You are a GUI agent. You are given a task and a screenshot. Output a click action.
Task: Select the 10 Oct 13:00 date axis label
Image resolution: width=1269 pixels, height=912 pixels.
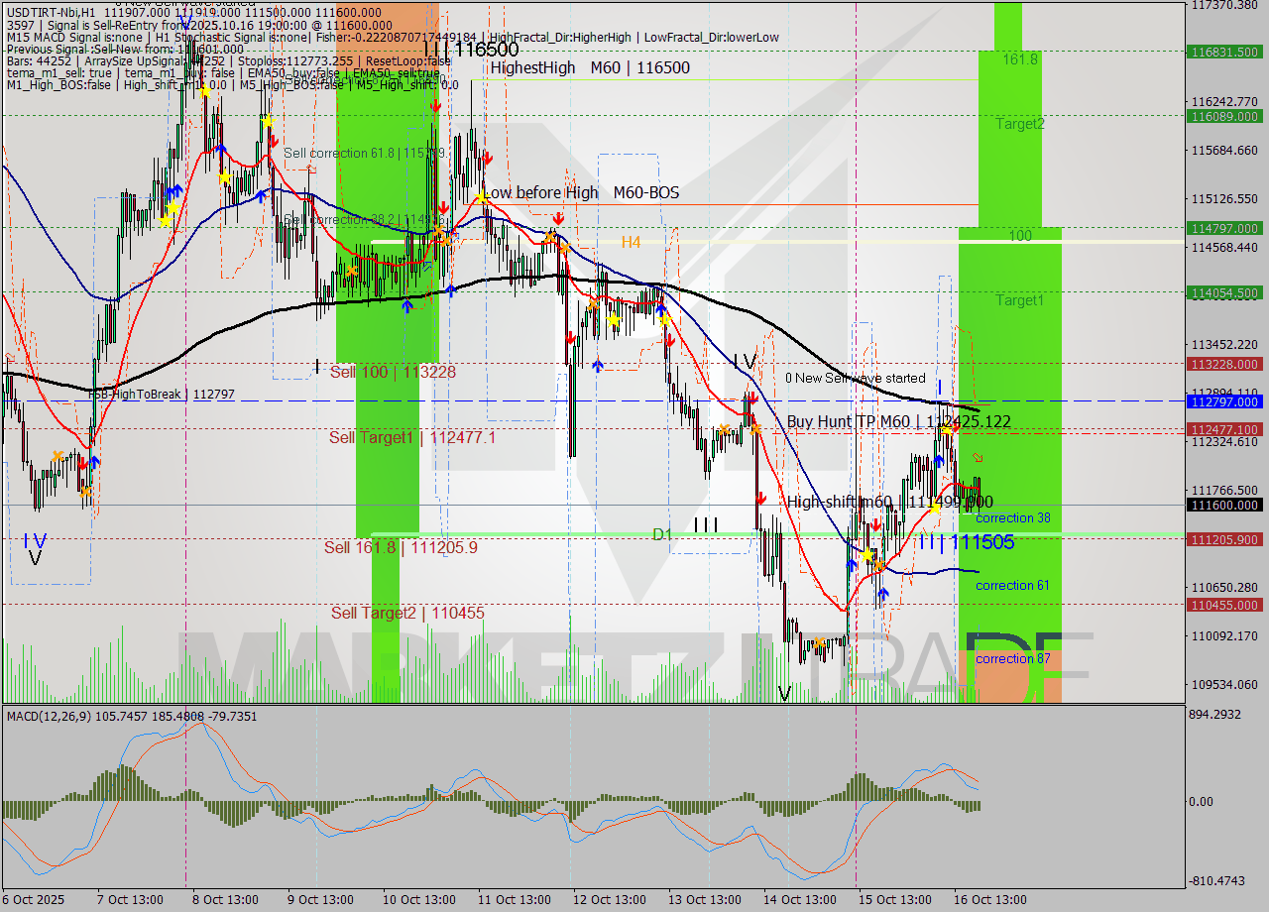[418, 900]
